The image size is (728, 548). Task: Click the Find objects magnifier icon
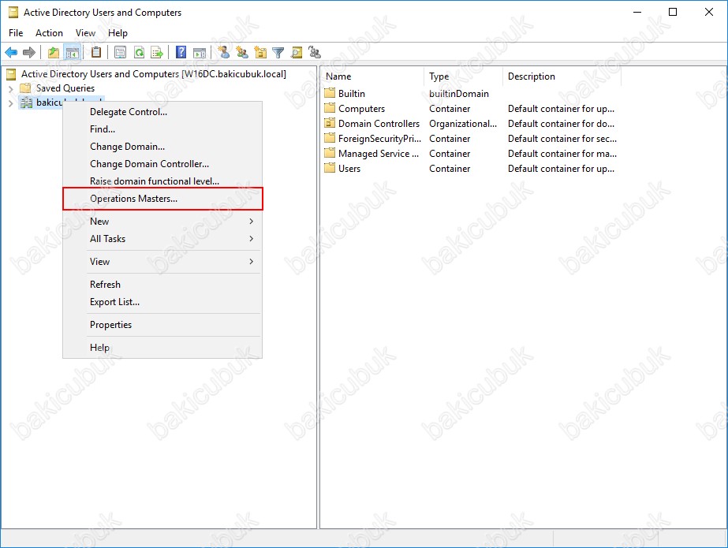(297, 52)
